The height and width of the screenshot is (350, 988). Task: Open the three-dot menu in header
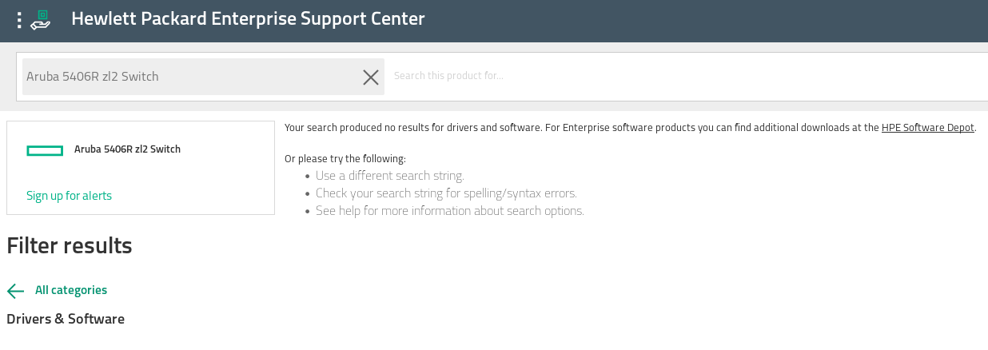click(x=19, y=20)
